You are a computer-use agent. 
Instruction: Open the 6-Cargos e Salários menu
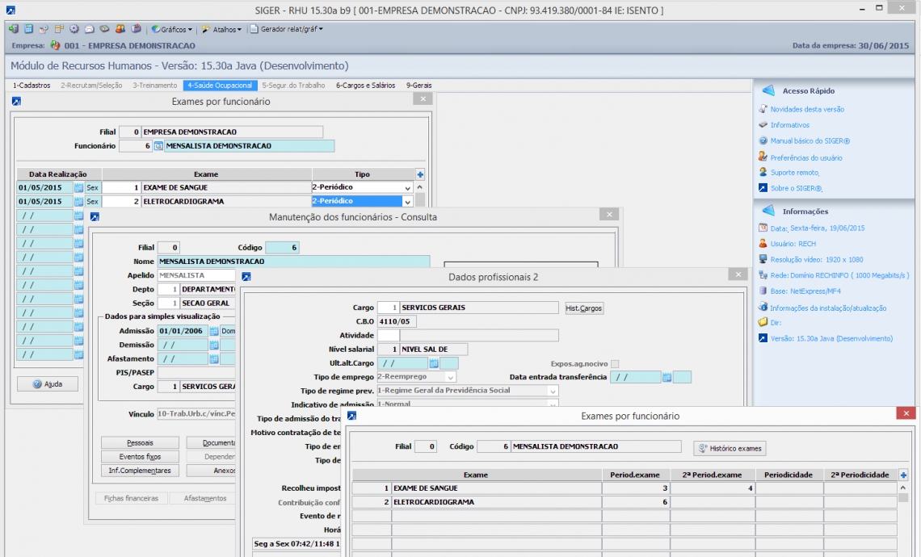click(365, 85)
